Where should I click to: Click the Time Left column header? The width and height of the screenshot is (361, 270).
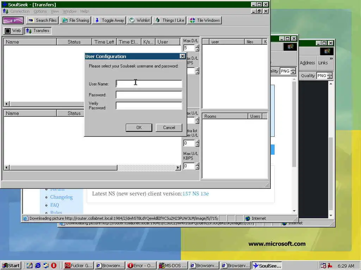click(104, 42)
